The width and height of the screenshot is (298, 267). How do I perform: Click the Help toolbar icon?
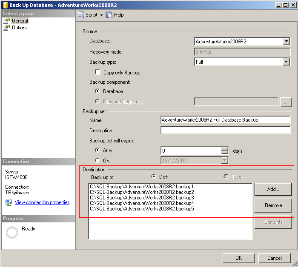click(109, 15)
